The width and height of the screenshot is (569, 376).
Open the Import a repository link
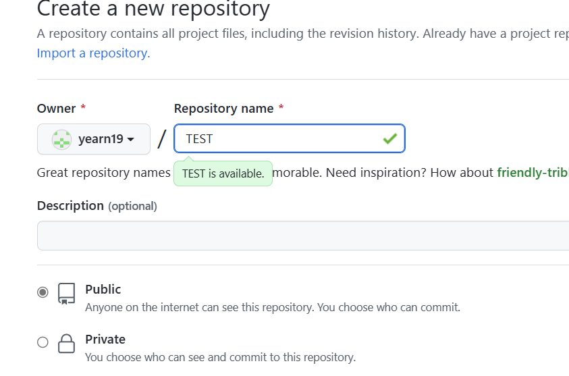[x=93, y=53]
